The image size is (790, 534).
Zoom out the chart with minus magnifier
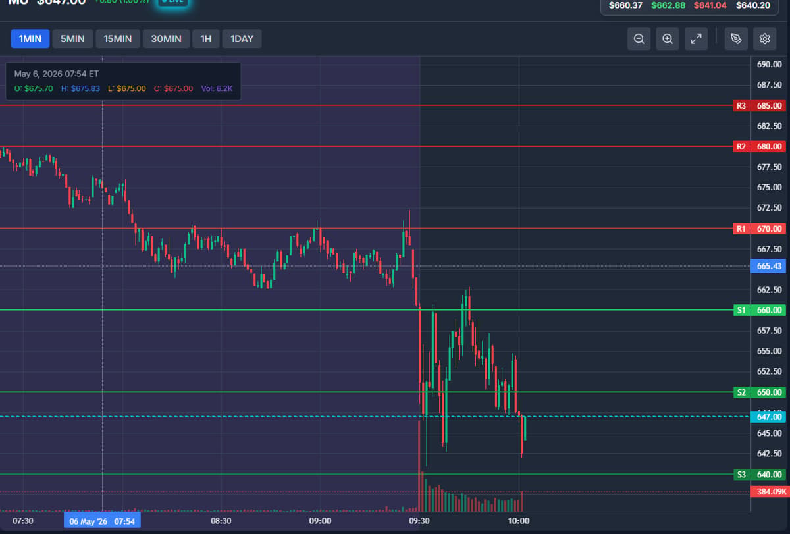pos(639,39)
